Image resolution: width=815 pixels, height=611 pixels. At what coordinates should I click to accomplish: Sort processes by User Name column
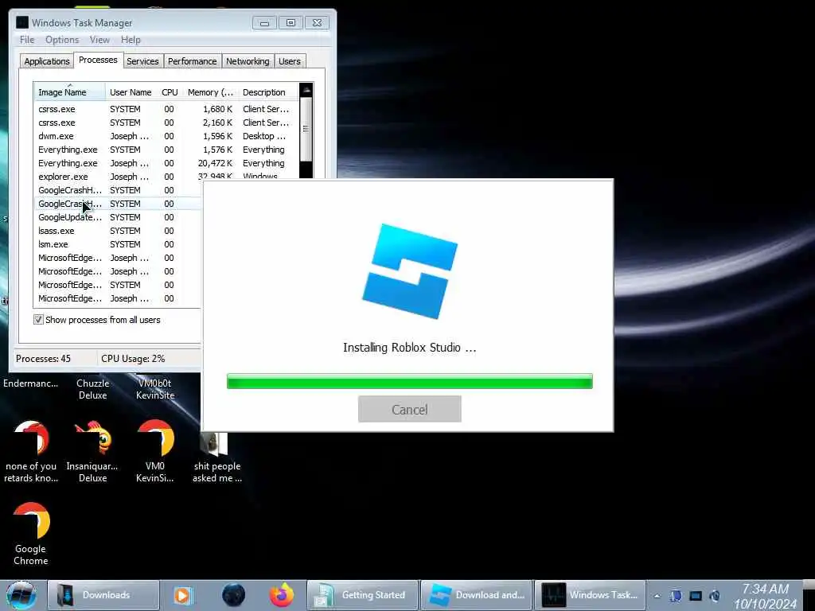point(131,92)
